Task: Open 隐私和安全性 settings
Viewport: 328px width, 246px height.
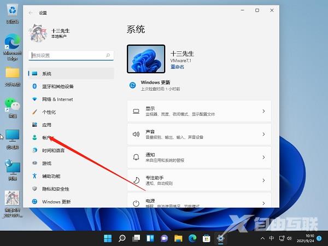Action: click(x=71, y=189)
